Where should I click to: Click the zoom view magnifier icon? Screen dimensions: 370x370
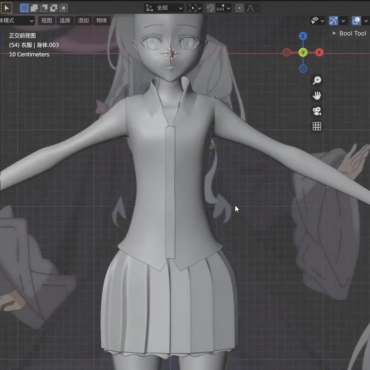[x=317, y=80]
